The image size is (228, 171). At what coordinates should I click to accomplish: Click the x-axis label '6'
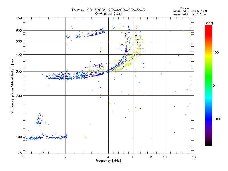point(133,157)
